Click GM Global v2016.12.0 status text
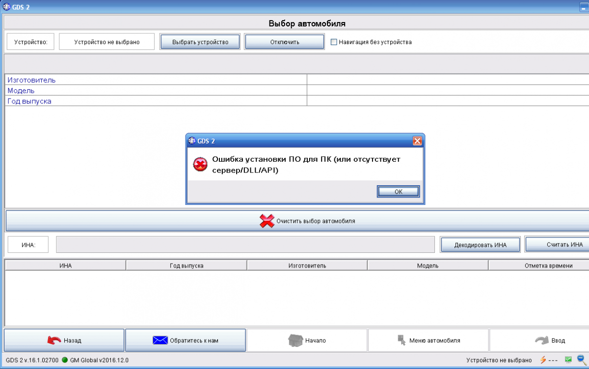 click(x=99, y=360)
